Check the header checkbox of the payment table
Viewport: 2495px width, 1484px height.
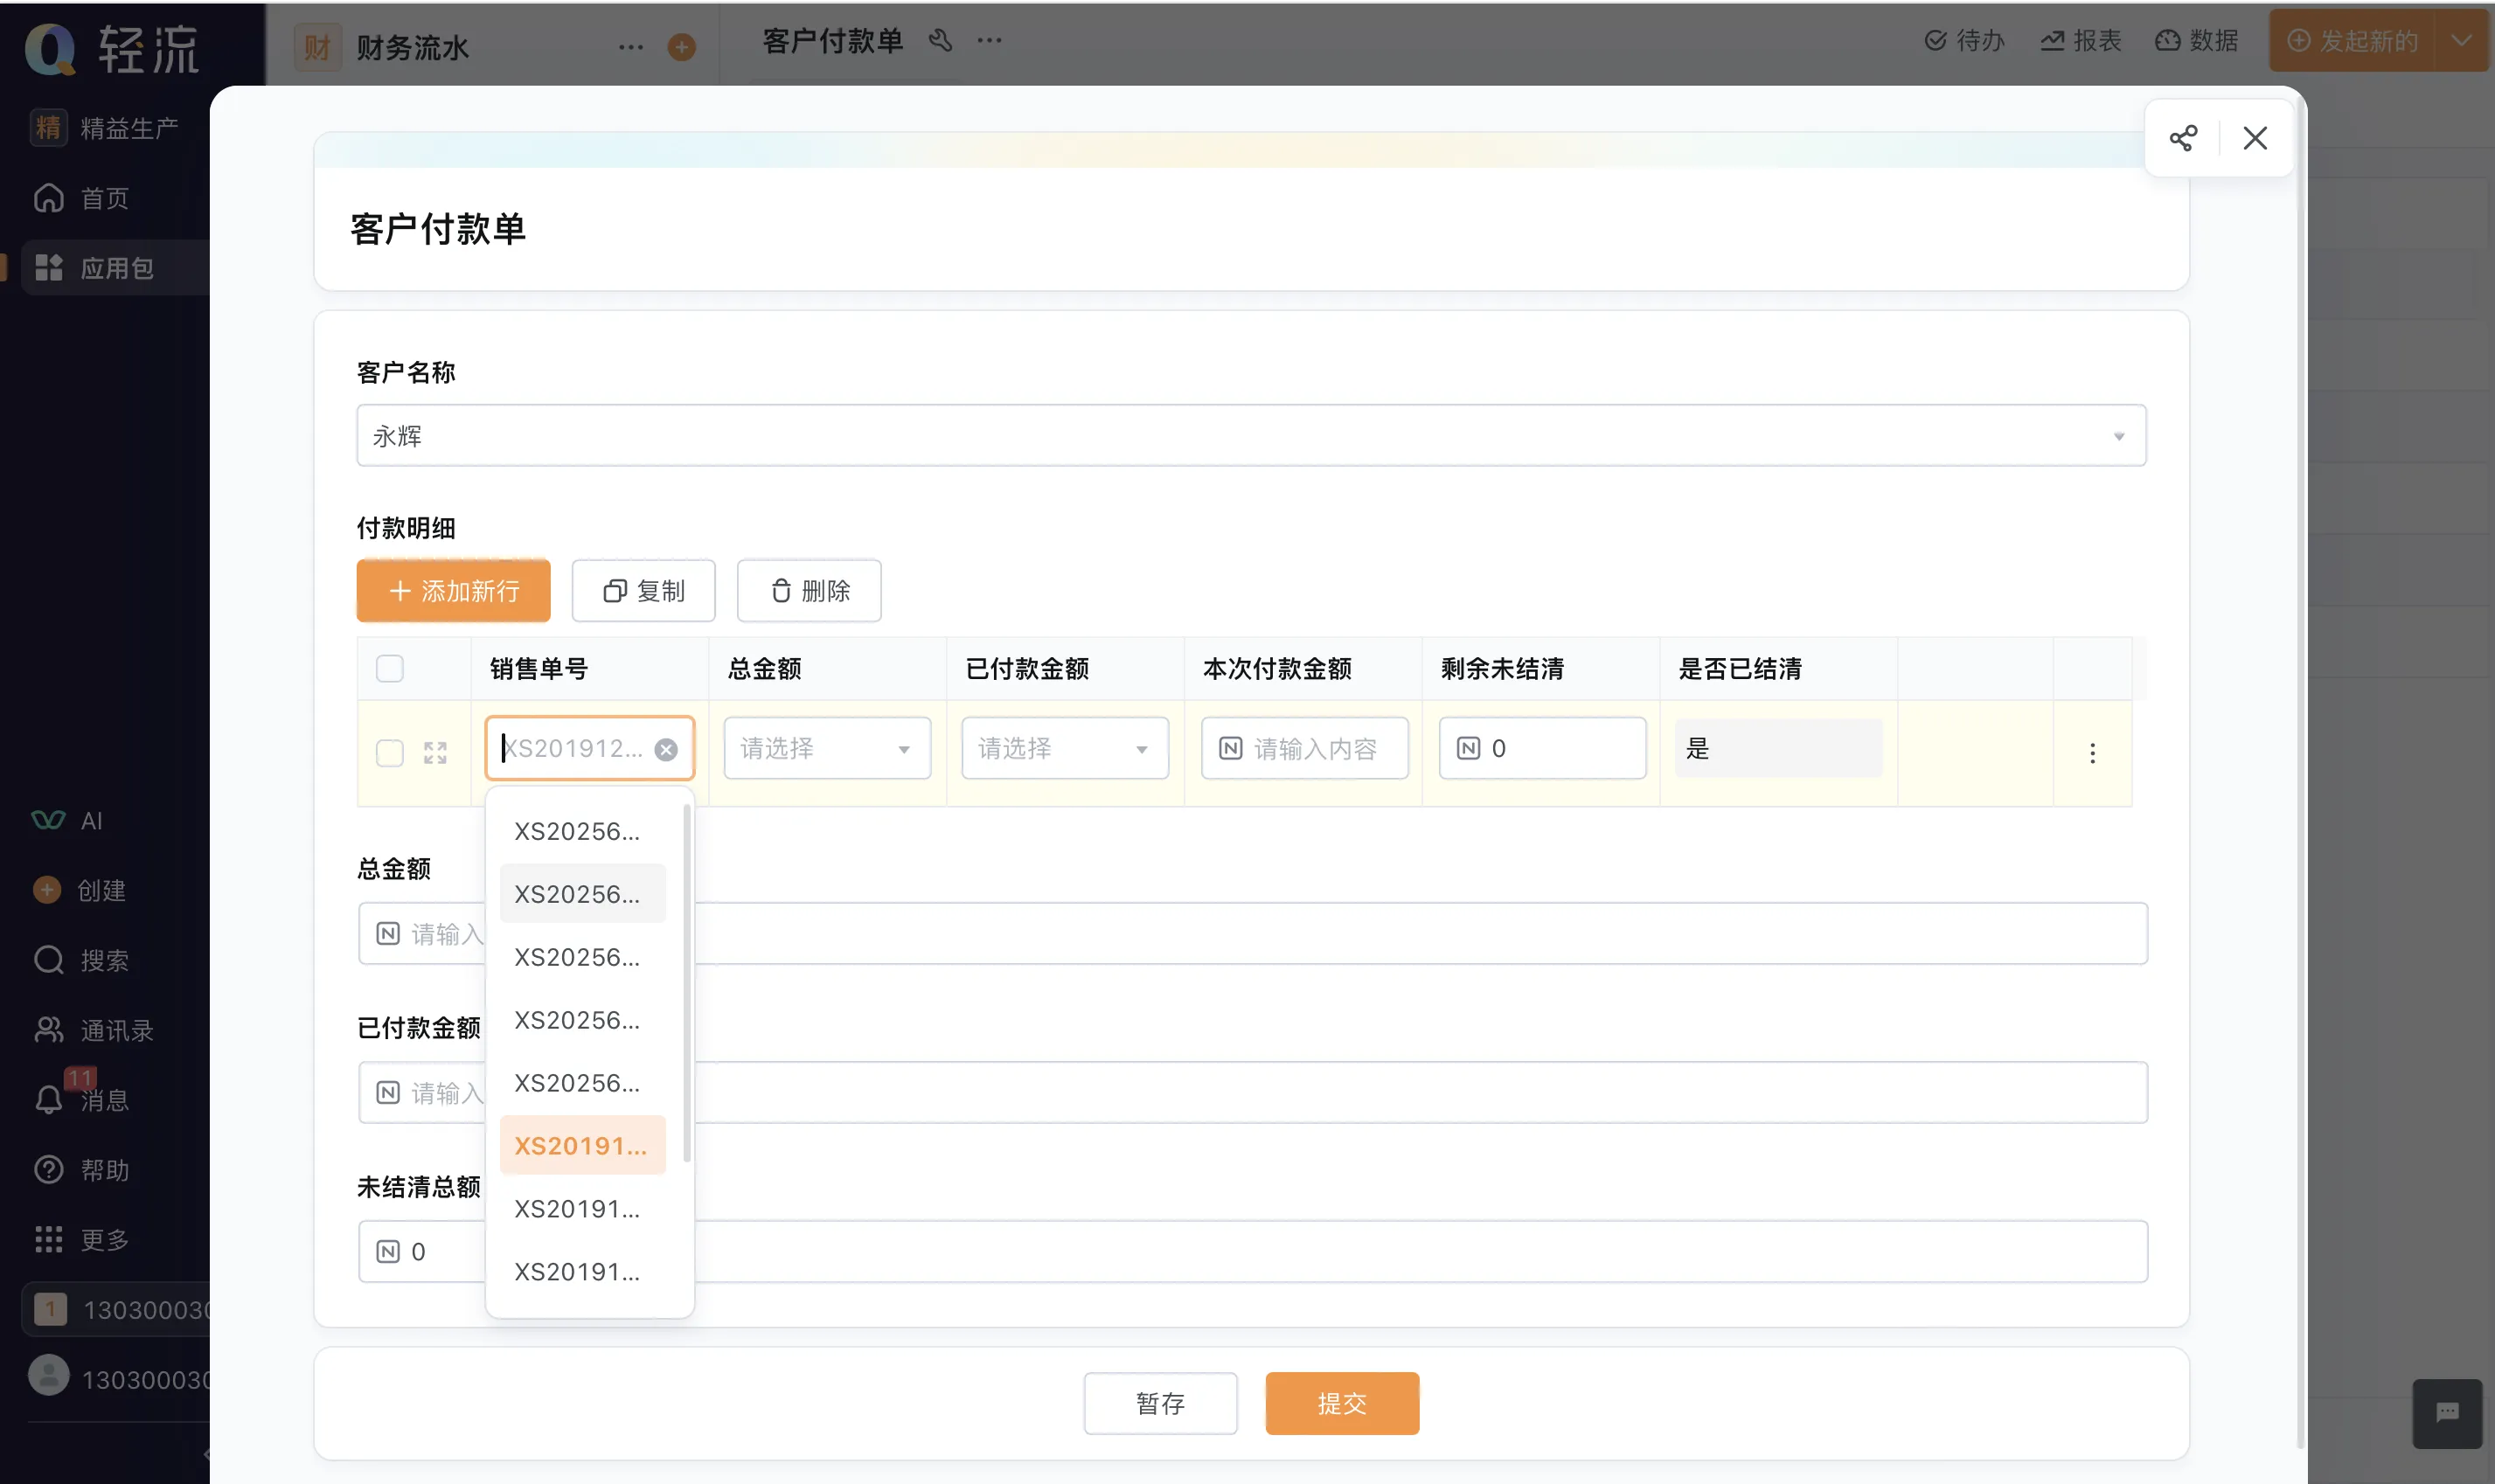[x=390, y=667]
